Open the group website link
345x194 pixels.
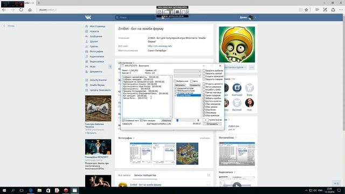[x=160, y=46]
